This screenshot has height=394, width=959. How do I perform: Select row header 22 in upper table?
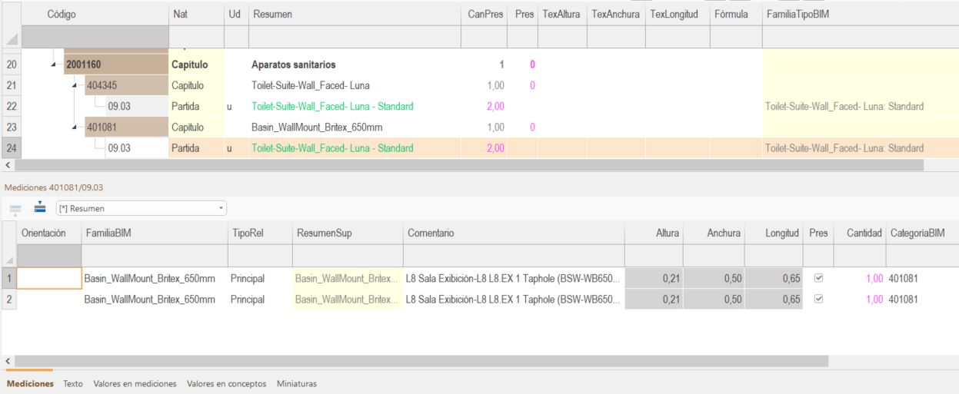pos(11,106)
